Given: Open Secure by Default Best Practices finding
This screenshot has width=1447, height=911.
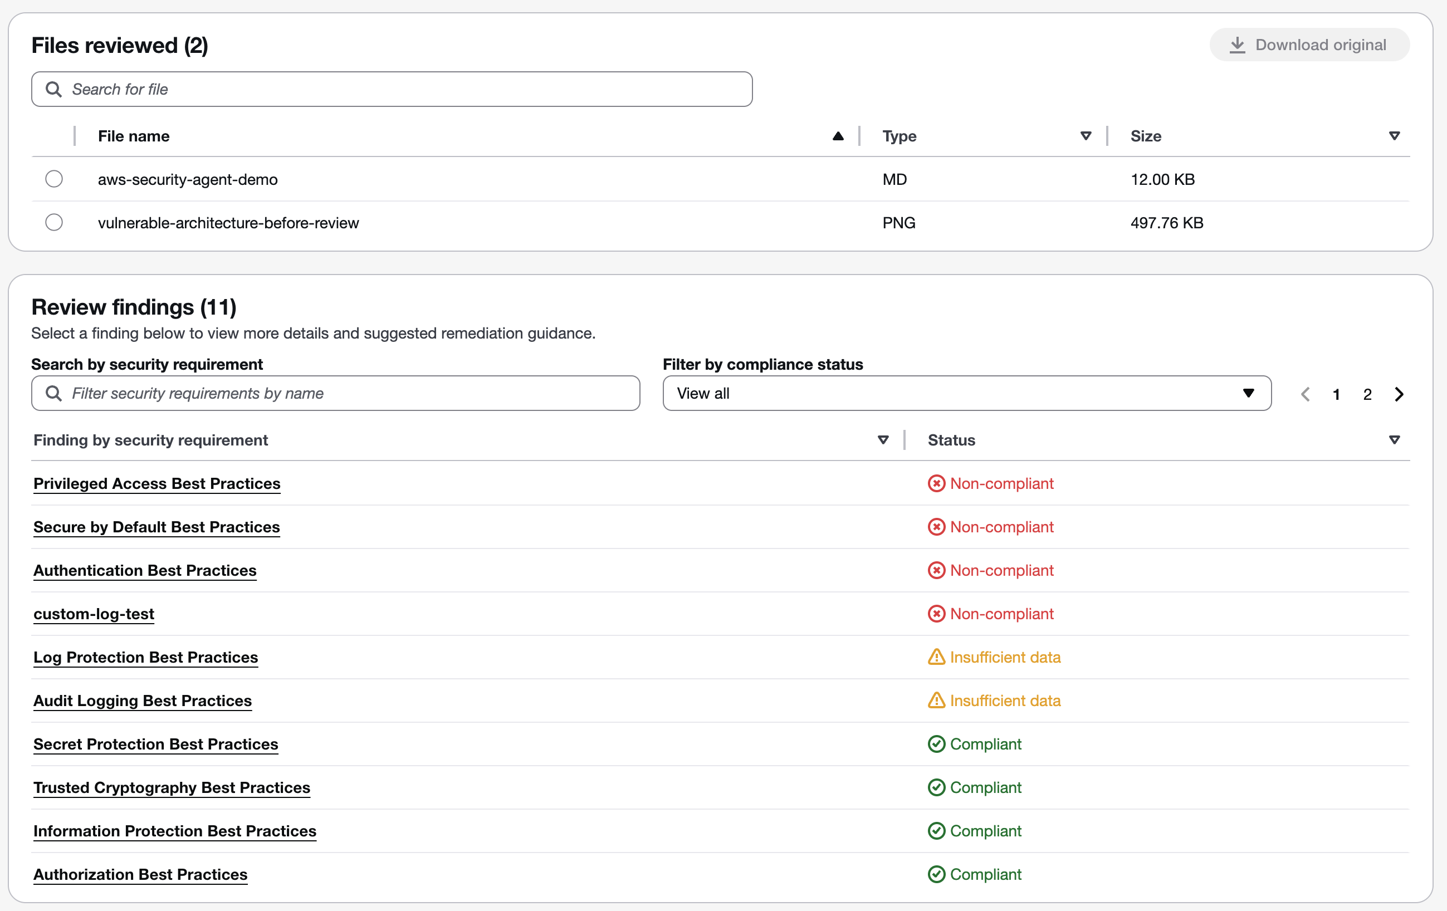Looking at the screenshot, I should coord(157,527).
